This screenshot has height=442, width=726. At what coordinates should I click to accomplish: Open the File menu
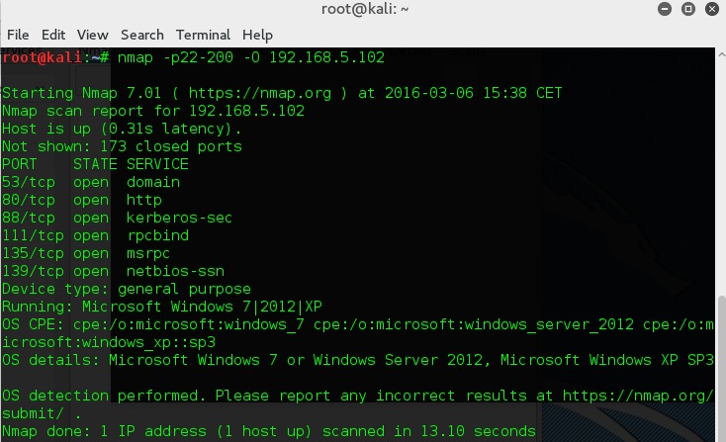(x=18, y=35)
